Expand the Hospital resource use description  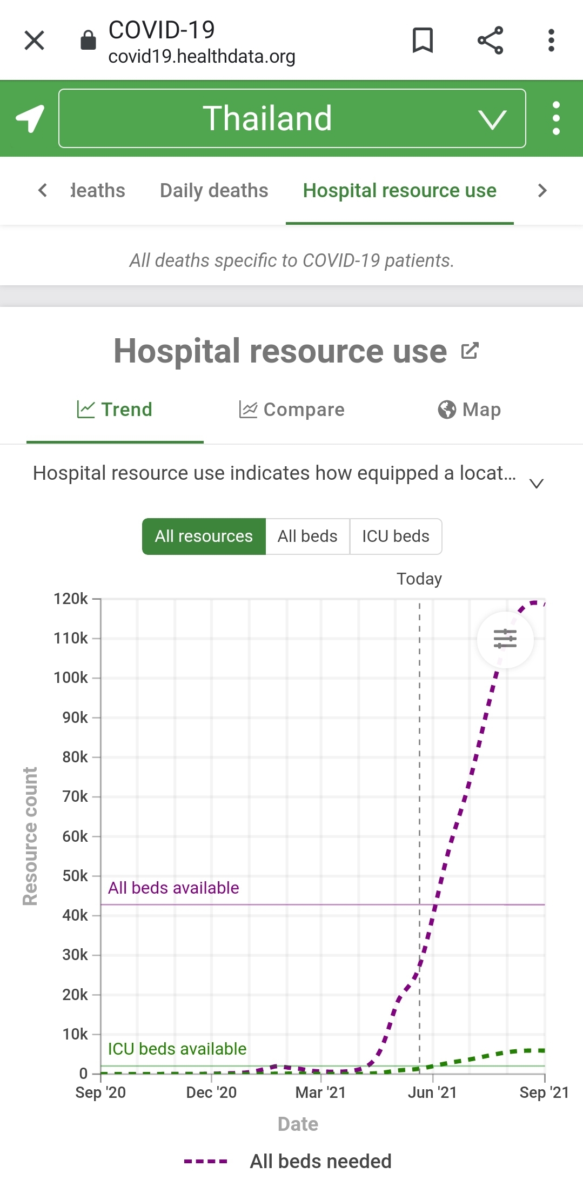[x=536, y=483]
